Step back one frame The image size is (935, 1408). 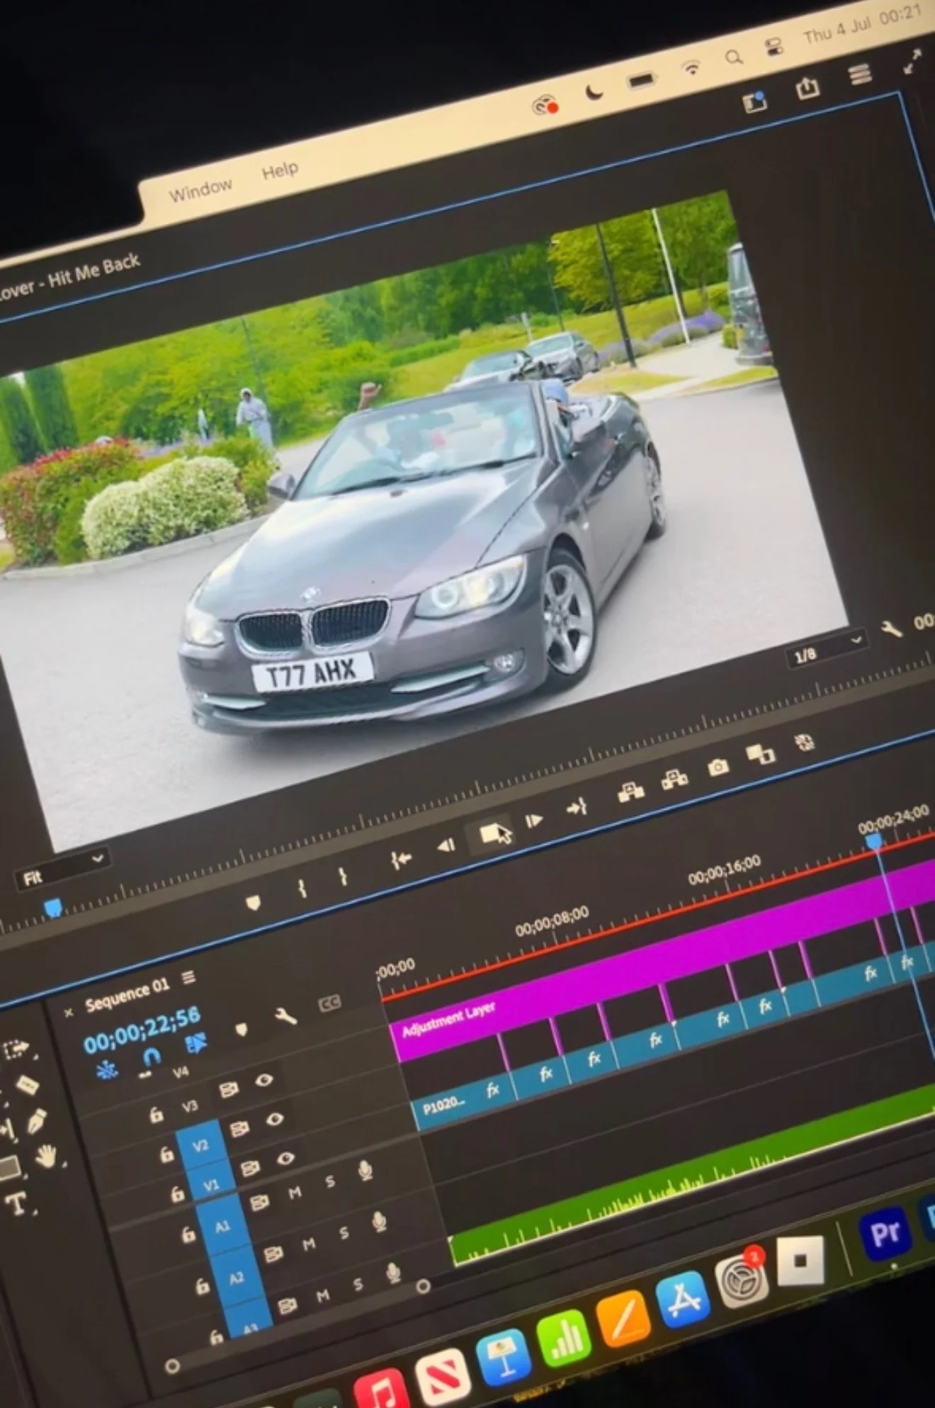click(446, 845)
